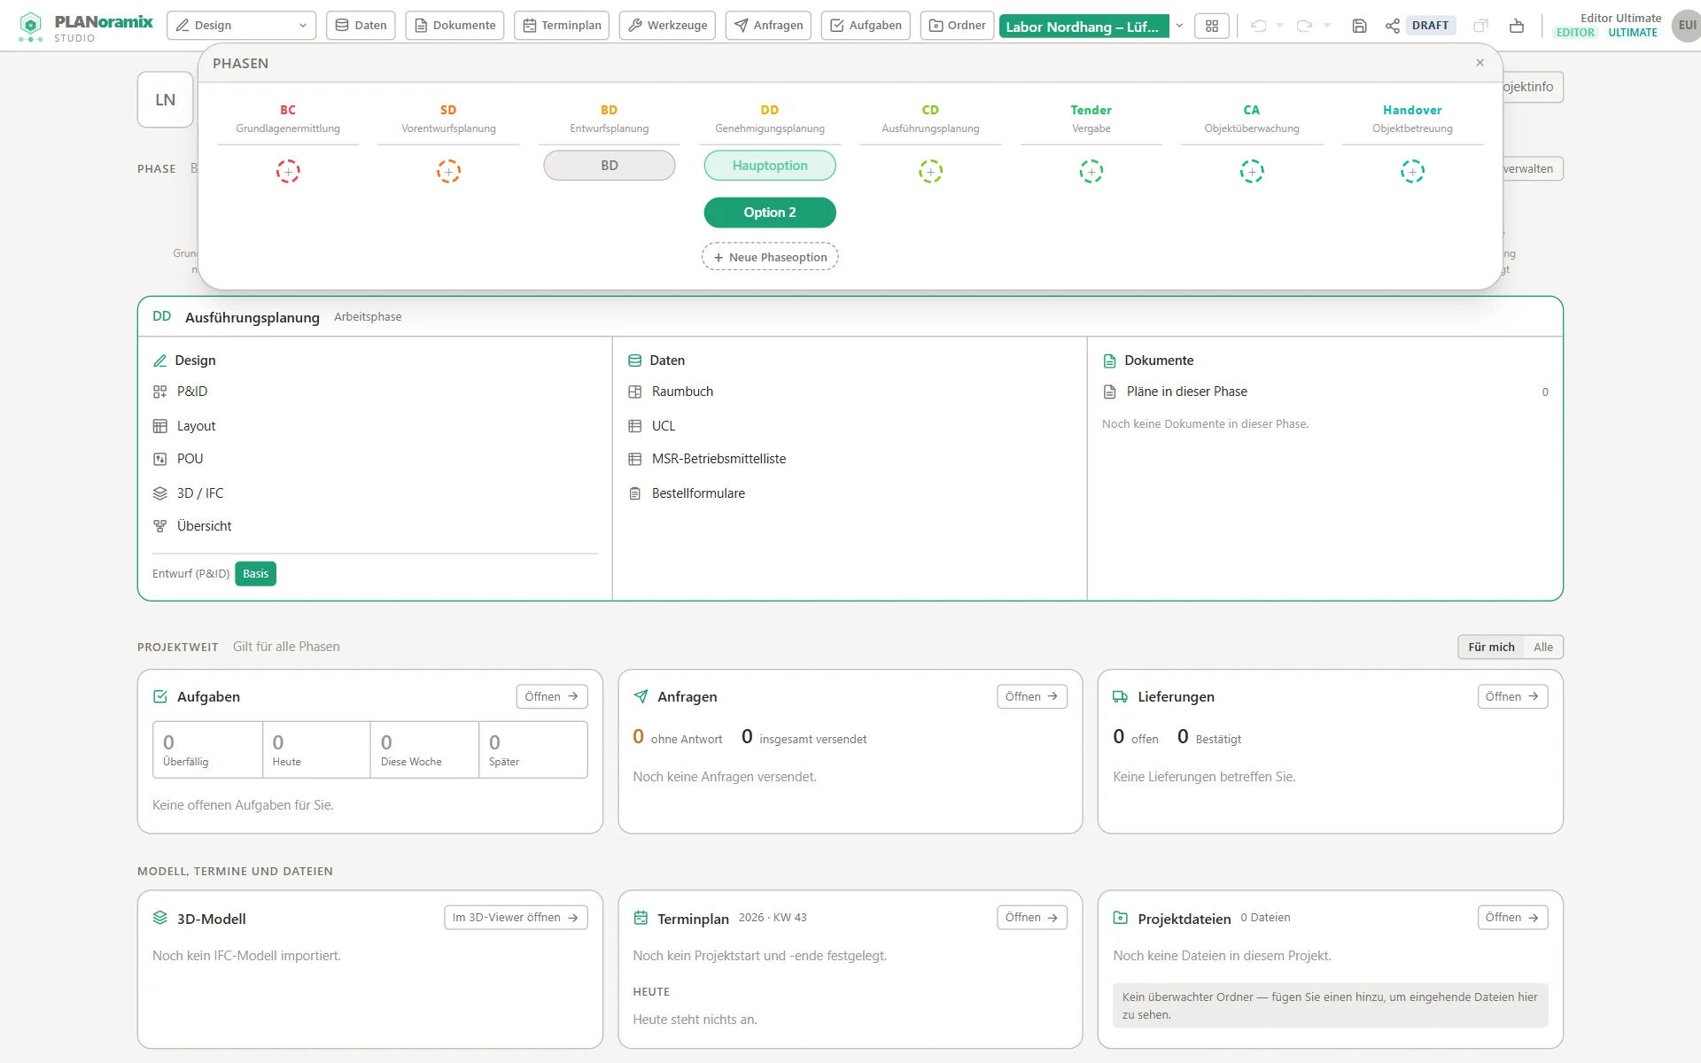Select the Hauptoption phase option

tap(770, 166)
